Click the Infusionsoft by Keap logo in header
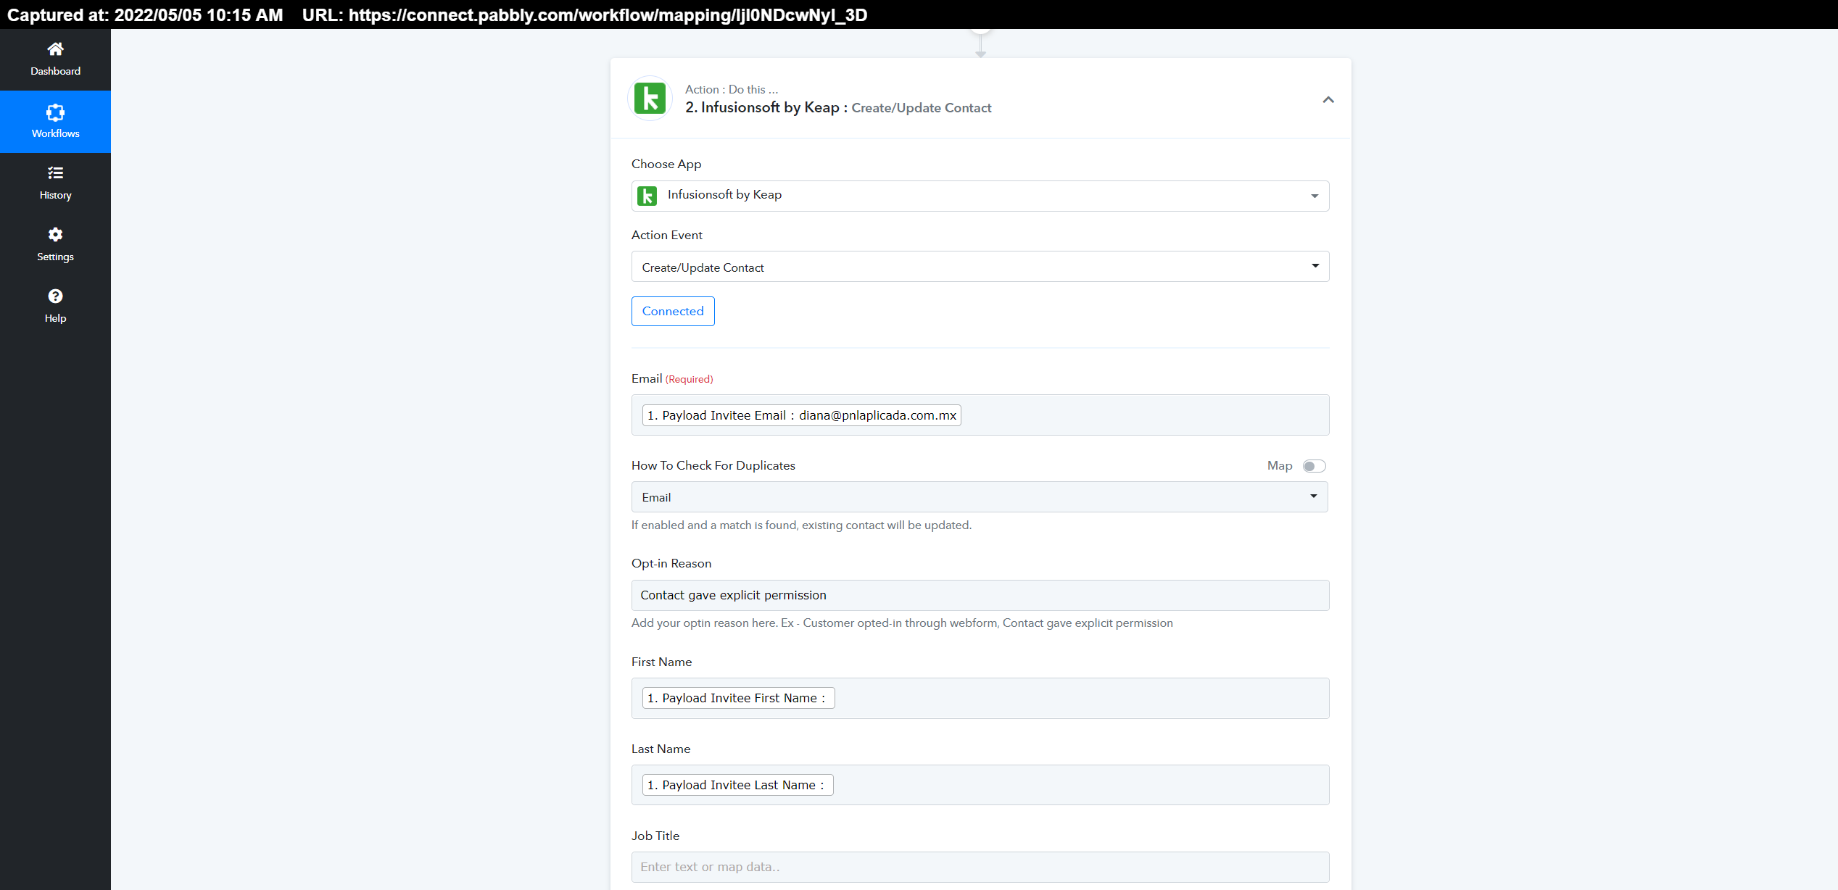1838x890 pixels. [x=650, y=99]
